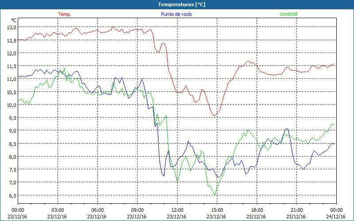
Task: Select the blue 'Punto de rocío' legend label
Action: [176, 14]
